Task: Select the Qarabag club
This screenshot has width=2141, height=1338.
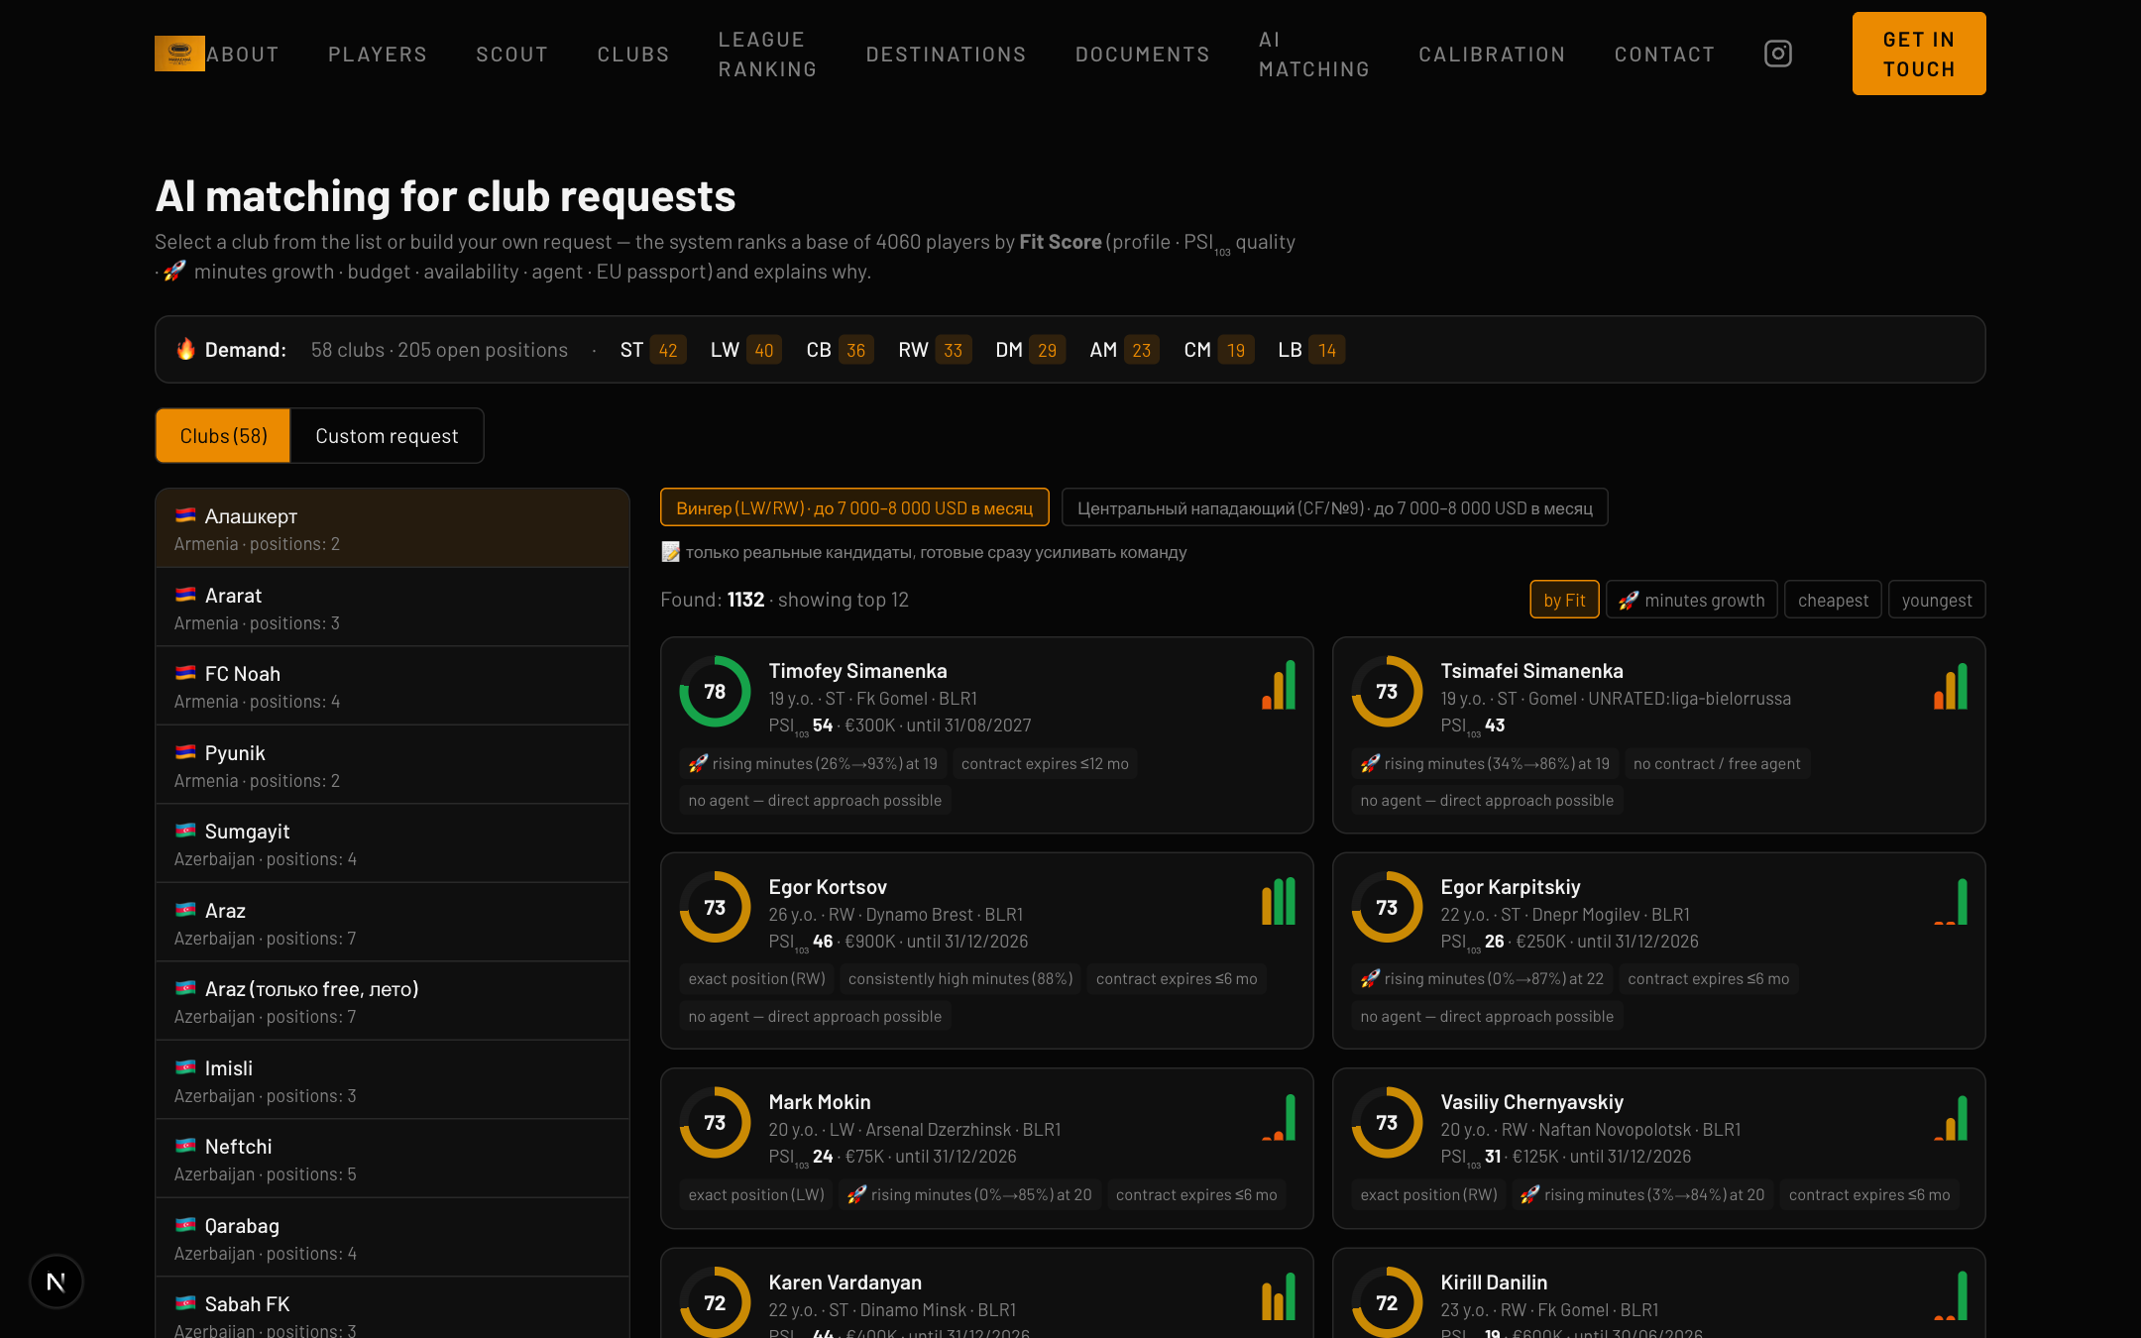Action: point(393,1238)
